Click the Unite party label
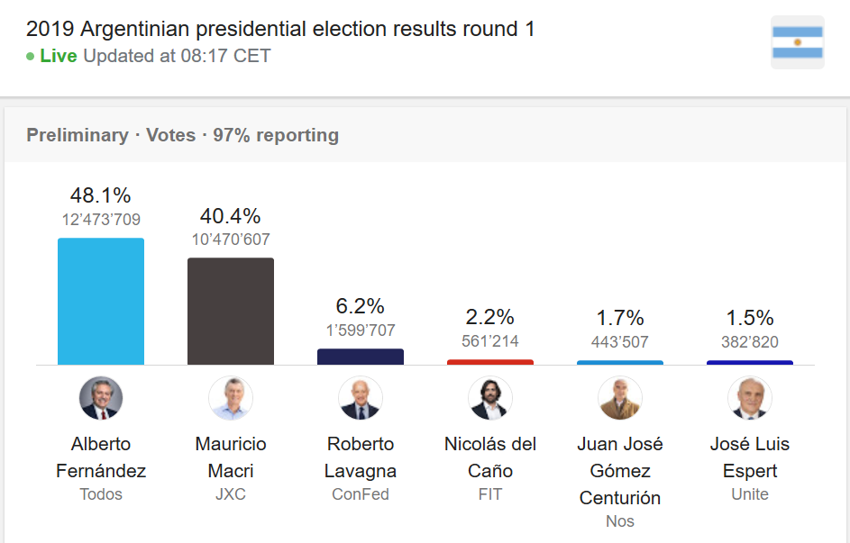The width and height of the screenshot is (850, 543). (x=750, y=494)
